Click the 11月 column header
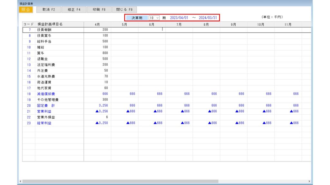 coord(288,24)
